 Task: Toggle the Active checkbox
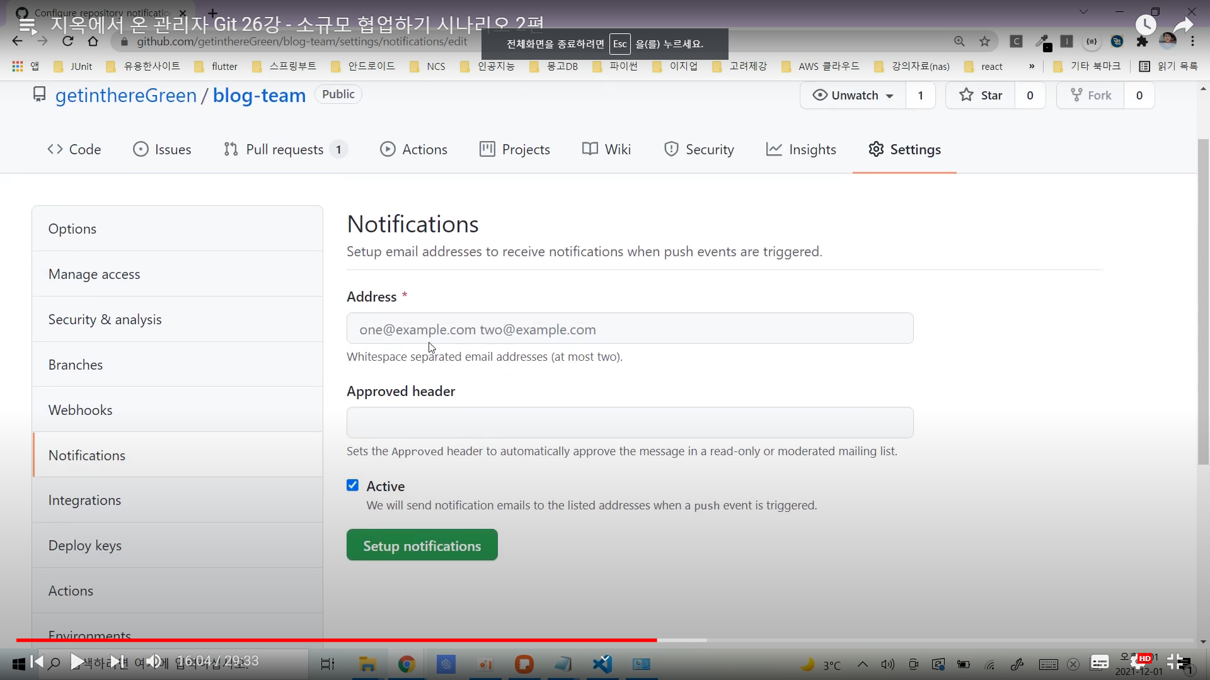point(352,485)
